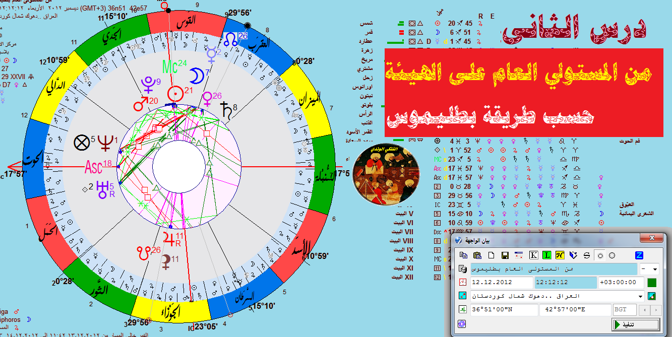Screen dimensions: 672x337
Task: Select the green L toolbar icon
Action: pos(546,255)
